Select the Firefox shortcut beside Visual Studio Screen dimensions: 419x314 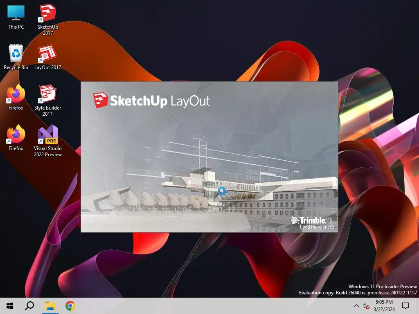pos(16,138)
